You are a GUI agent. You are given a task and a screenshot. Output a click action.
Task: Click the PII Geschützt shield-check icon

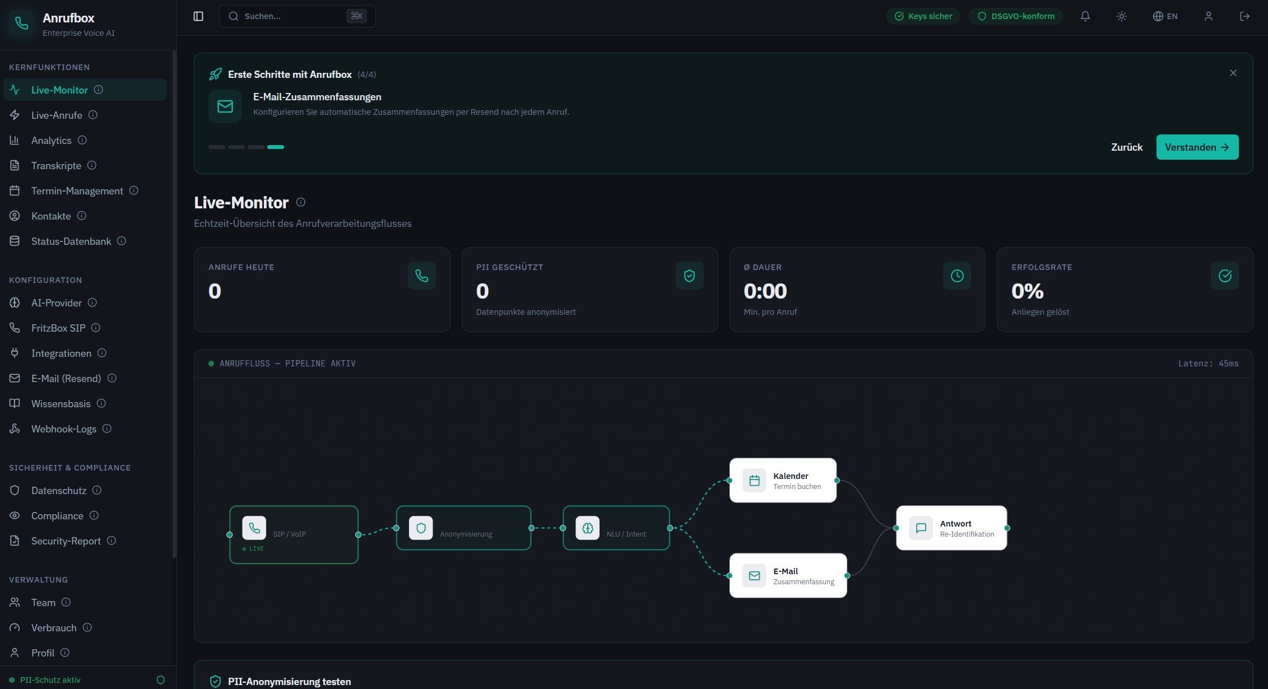tap(690, 276)
